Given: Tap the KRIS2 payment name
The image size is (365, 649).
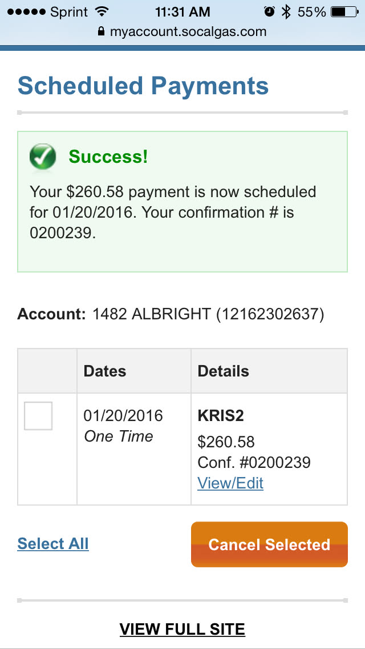Looking at the screenshot, I should pos(221,416).
